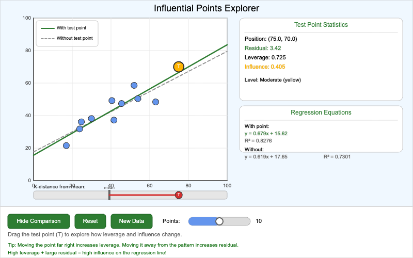Click the Influence: 0.405 value

coord(265,67)
